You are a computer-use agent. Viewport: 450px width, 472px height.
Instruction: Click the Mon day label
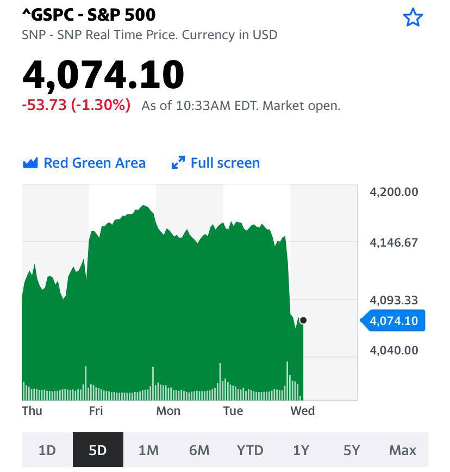[x=168, y=411]
